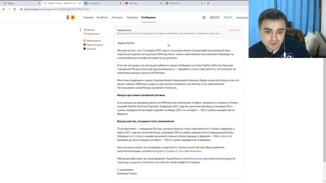Open the Отправленные sent folder
Viewport: 326px width, 183px height.
92,34
